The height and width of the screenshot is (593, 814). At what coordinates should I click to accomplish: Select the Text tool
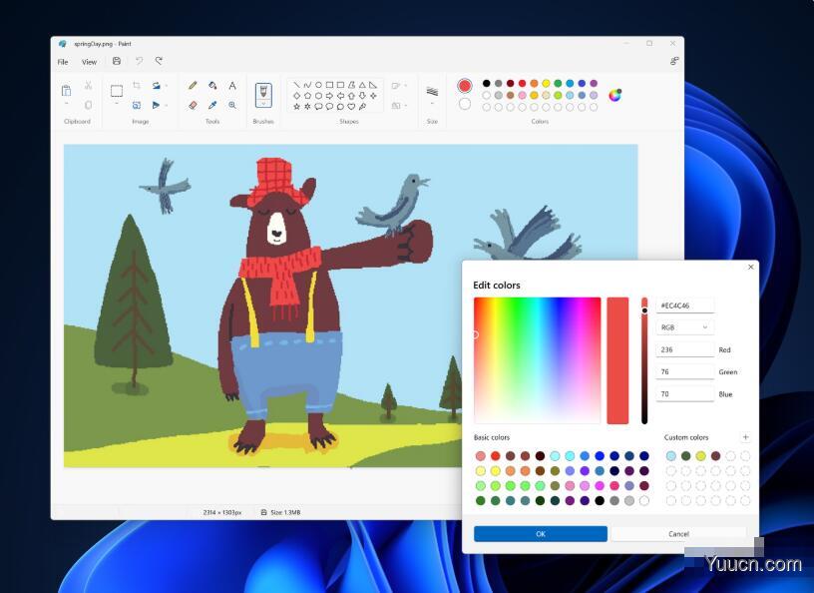[x=232, y=85]
